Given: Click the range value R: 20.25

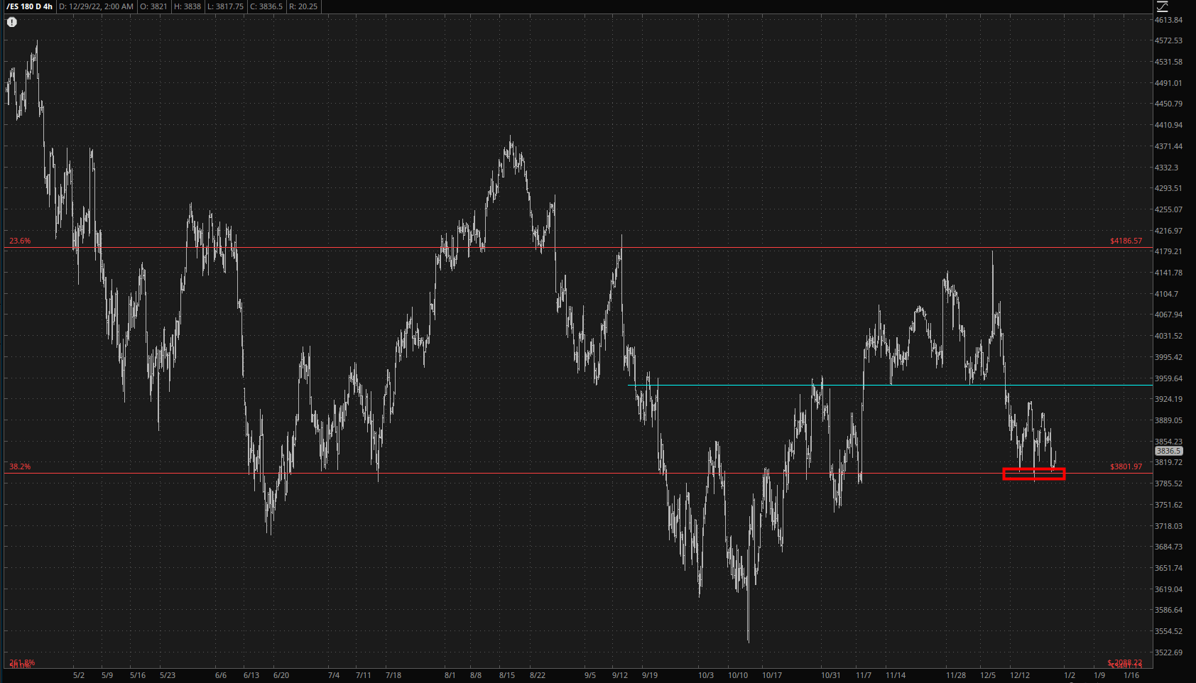Looking at the screenshot, I should click(x=303, y=6).
